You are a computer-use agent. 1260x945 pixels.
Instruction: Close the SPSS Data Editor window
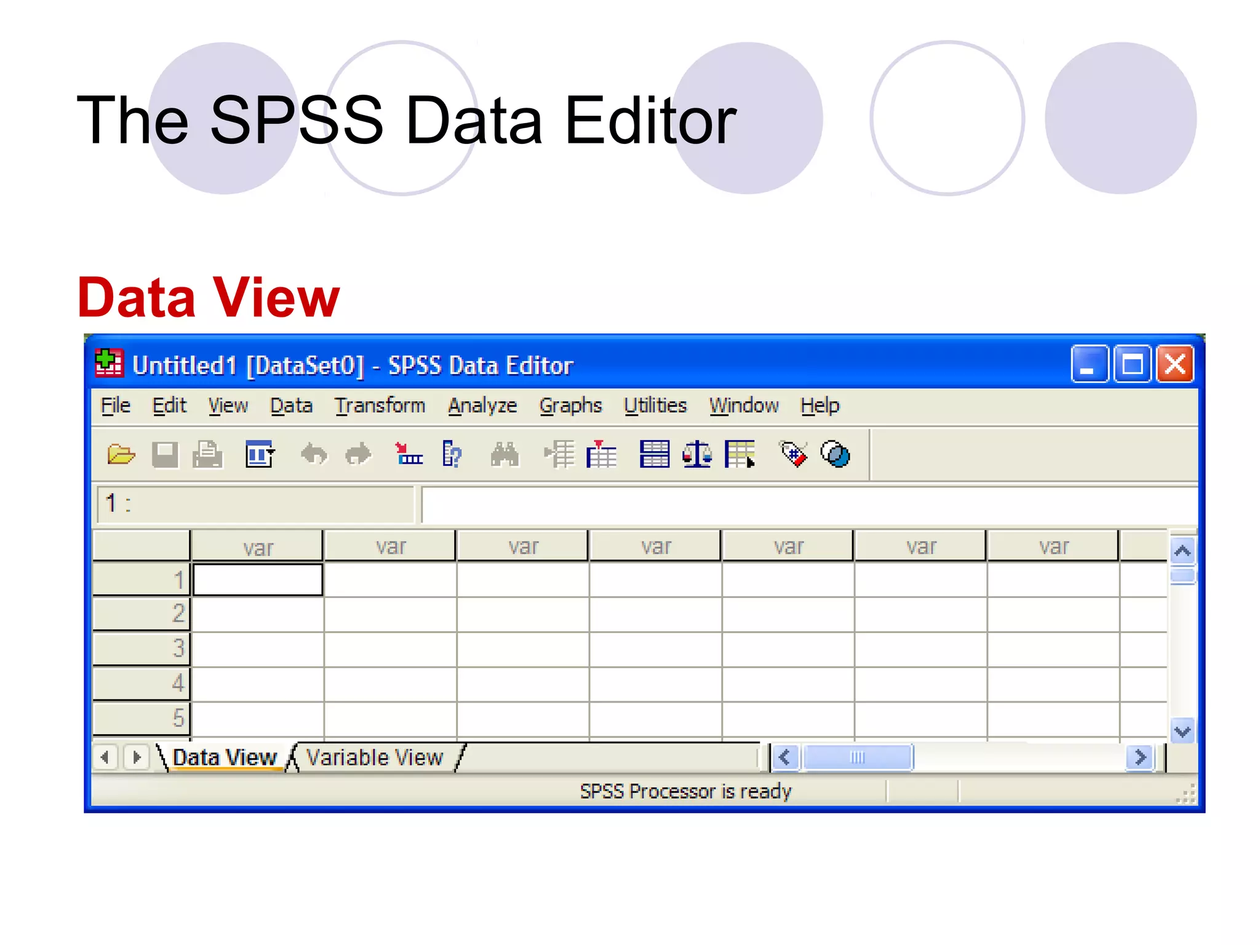(x=1175, y=364)
